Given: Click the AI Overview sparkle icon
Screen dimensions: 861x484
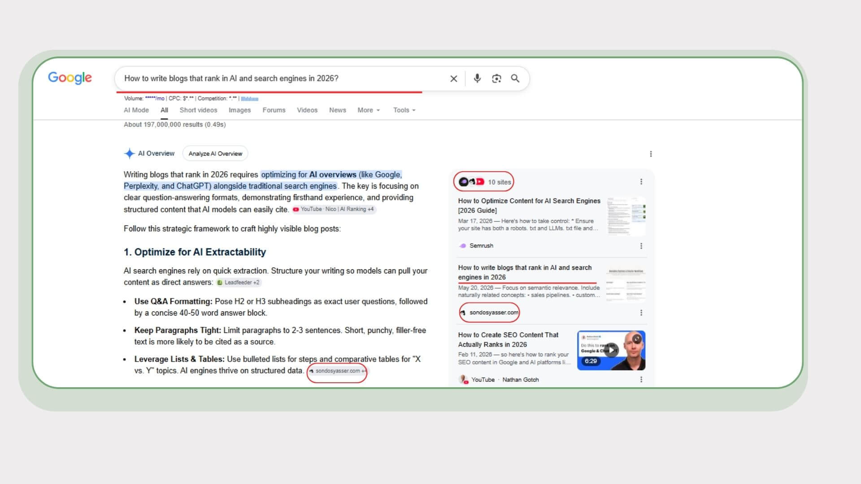Looking at the screenshot, I should click(x=129, y=154).
